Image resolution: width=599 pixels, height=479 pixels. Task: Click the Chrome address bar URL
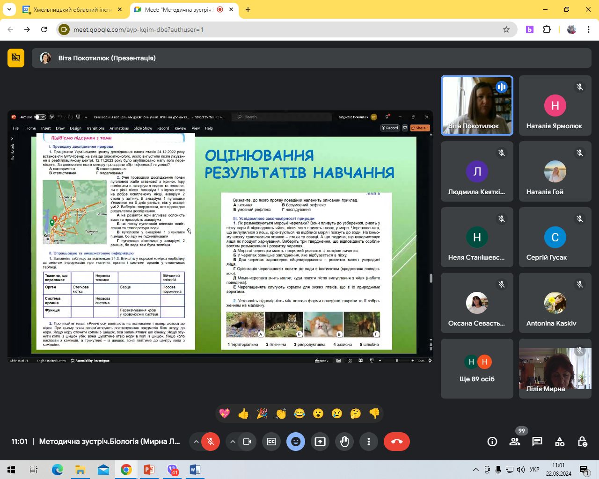[139, 29]
